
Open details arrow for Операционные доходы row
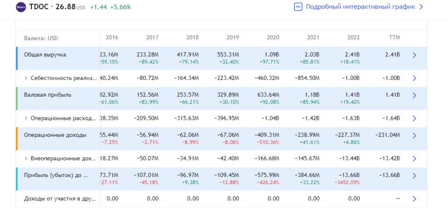click(x=414, y=136)
